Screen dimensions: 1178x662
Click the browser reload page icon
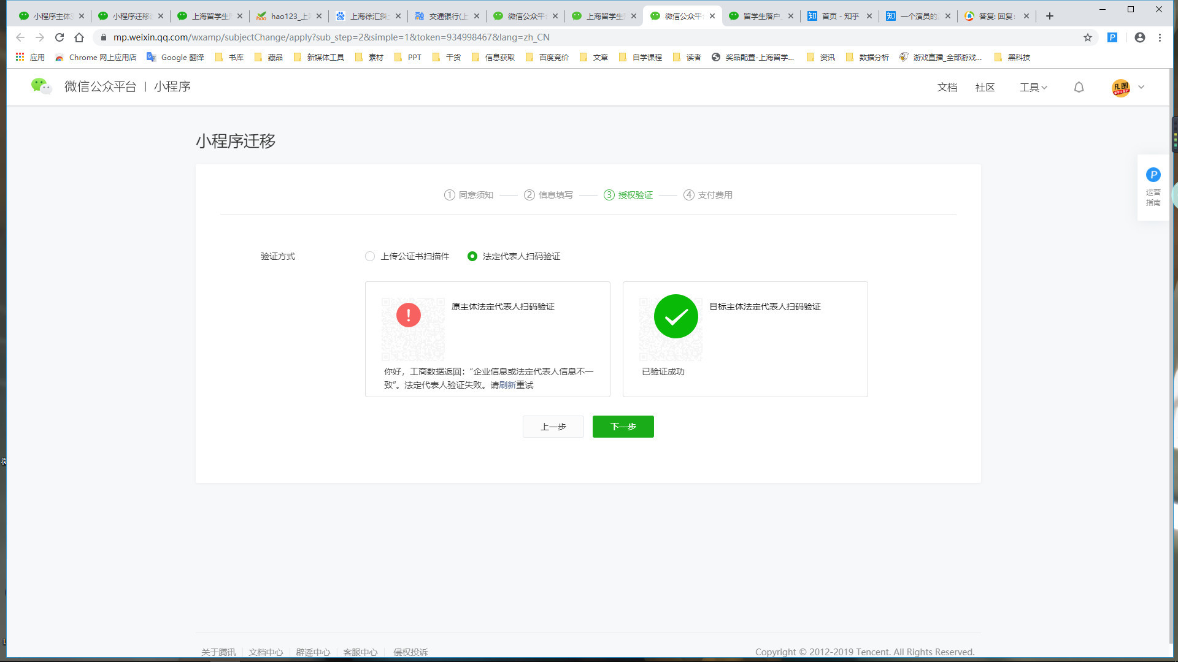tap(60, 37)
